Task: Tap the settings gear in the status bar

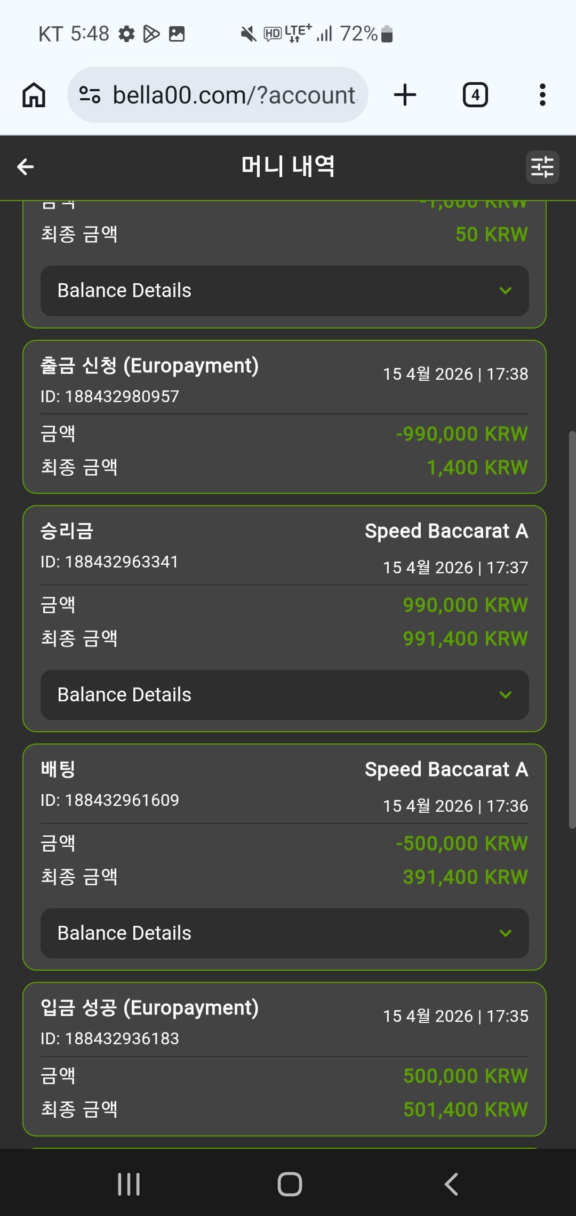Action: 126,34
